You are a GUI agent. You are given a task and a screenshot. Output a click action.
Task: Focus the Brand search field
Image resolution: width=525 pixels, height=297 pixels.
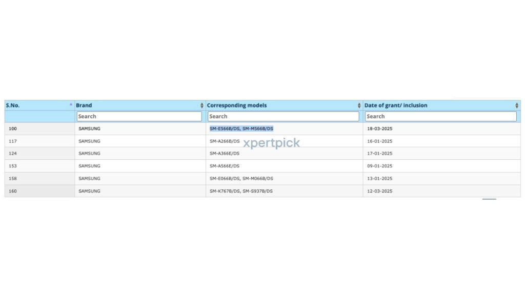coord(139,116)
